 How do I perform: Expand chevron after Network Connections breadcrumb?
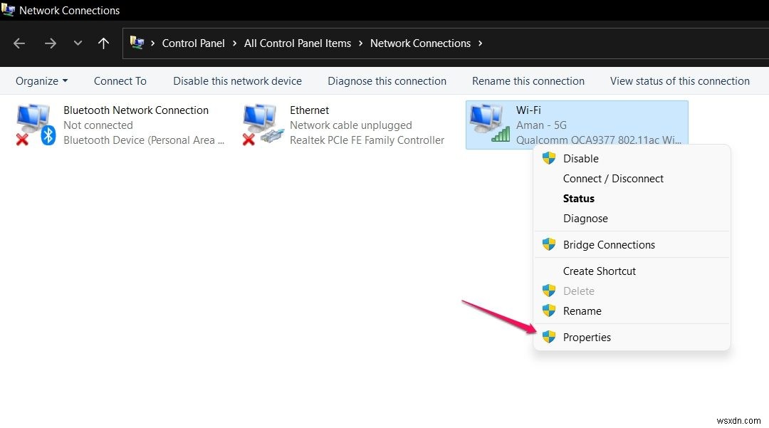tap(481, 43)
